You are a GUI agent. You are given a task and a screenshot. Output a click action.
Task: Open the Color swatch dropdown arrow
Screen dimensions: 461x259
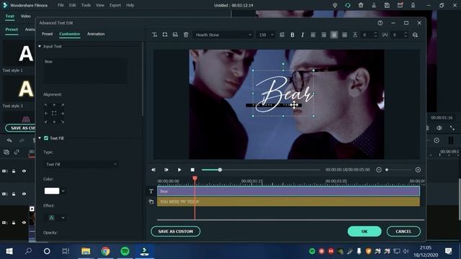point(63,191)
